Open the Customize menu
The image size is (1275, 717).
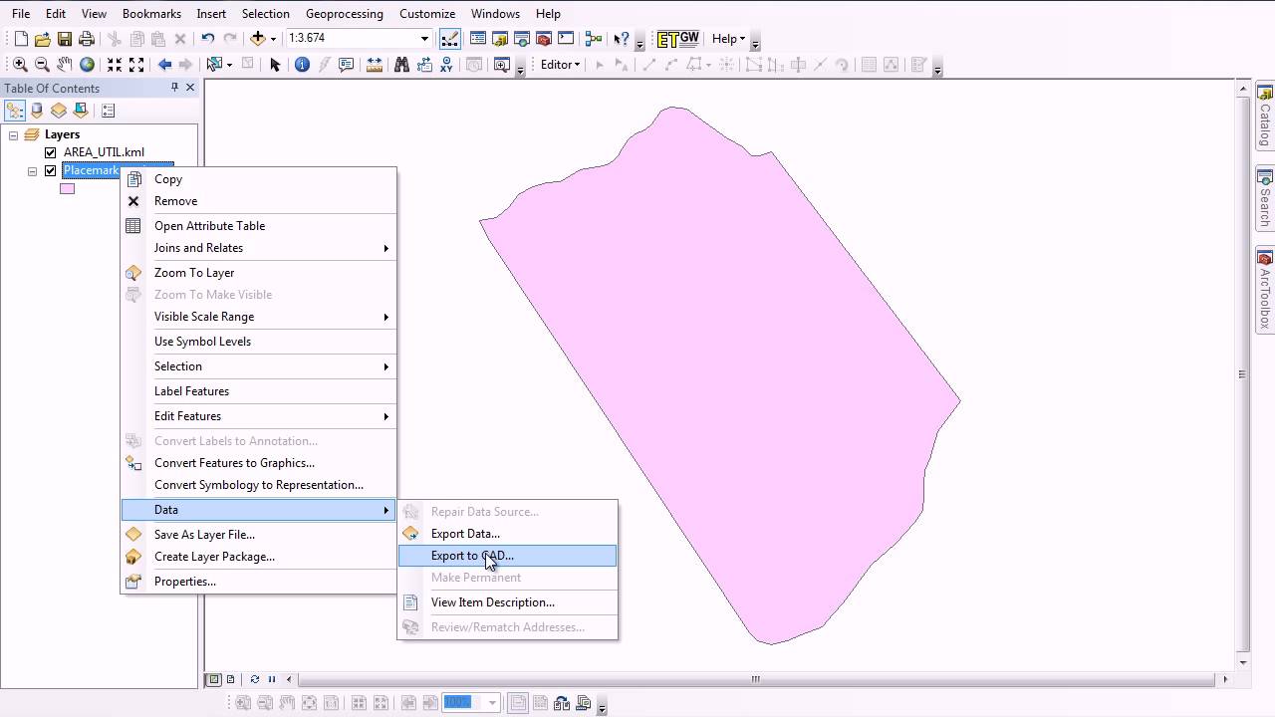[x=427, y=14]
